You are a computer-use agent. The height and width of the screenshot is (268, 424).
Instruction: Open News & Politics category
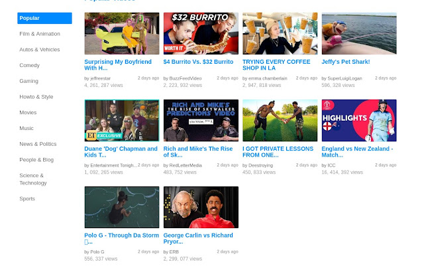pyautogui.click(x=38, y=144)
